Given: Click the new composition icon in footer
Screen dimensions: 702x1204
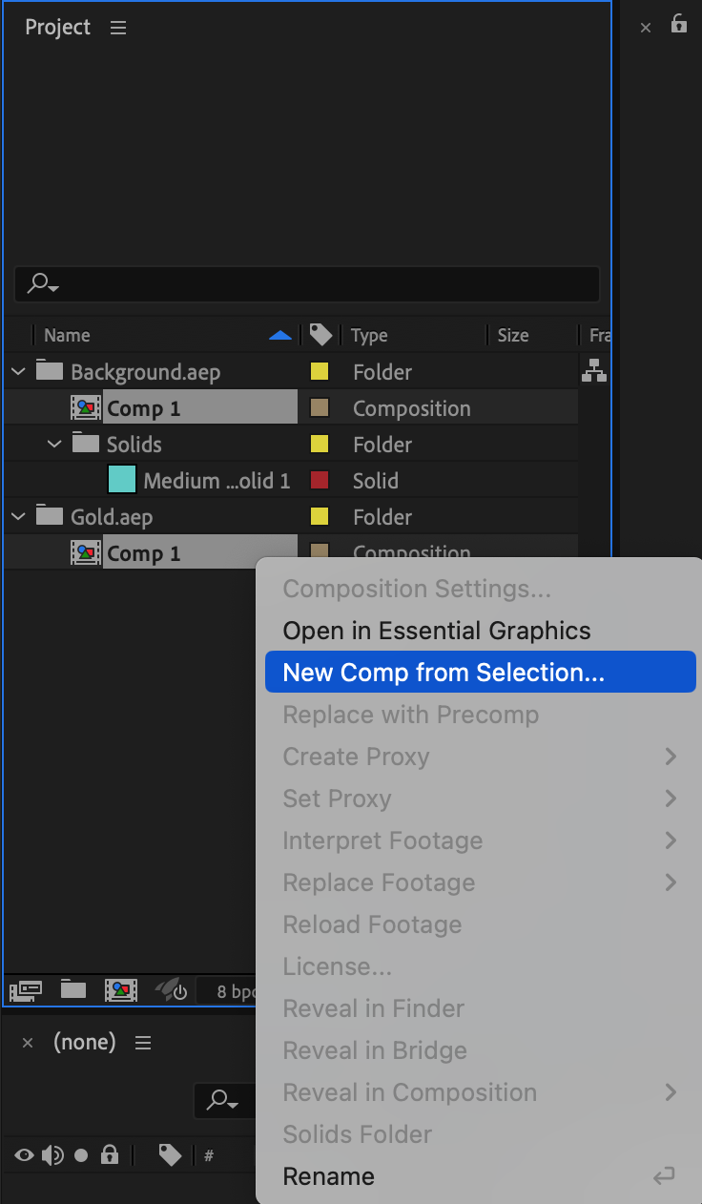Looking at the screenshot, I should tap(121, 990).
